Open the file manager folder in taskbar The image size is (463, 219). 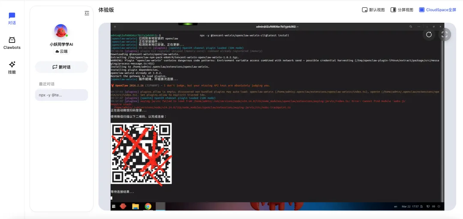coord(135,206)
